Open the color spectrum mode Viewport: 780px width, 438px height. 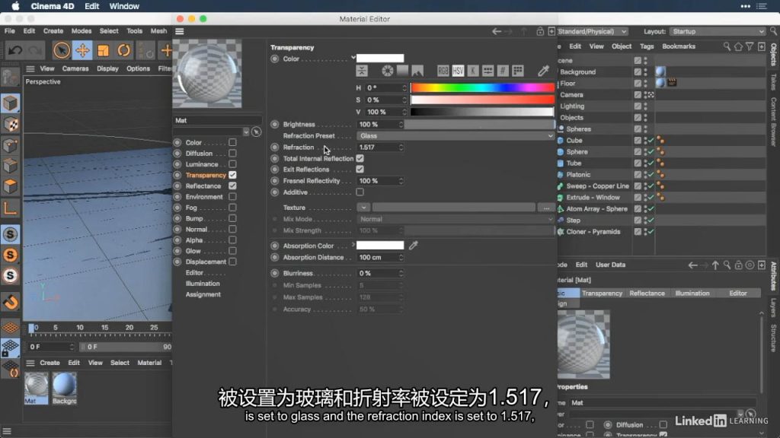pyautogui.click(x=402, y=71)
